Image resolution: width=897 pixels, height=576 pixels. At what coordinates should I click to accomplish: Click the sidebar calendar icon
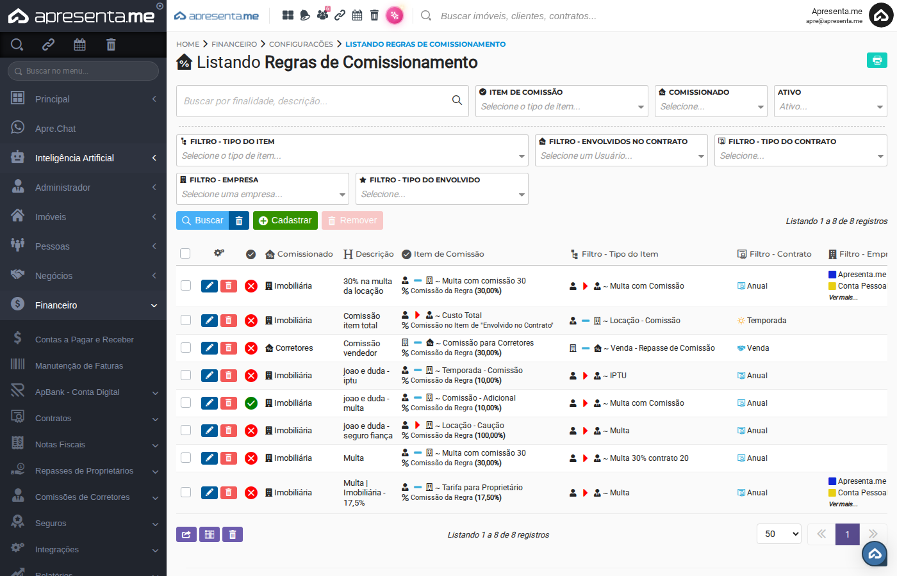pos(79,44)
